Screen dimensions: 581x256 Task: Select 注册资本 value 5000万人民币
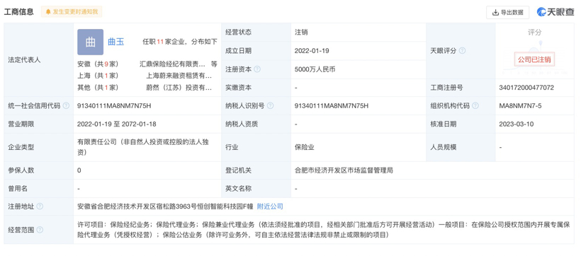[x=315, y=69]
